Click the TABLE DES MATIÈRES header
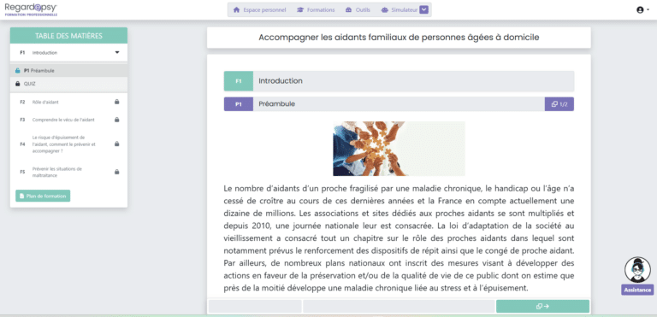The height and width of the screenshot is (317, 657). pos(68,36)
